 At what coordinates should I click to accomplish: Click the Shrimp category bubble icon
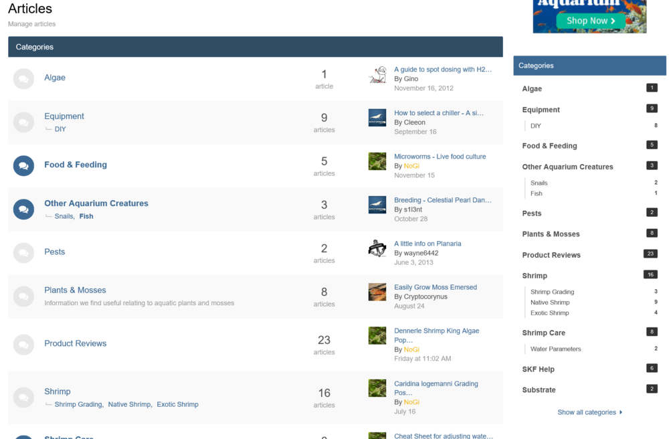23,398
